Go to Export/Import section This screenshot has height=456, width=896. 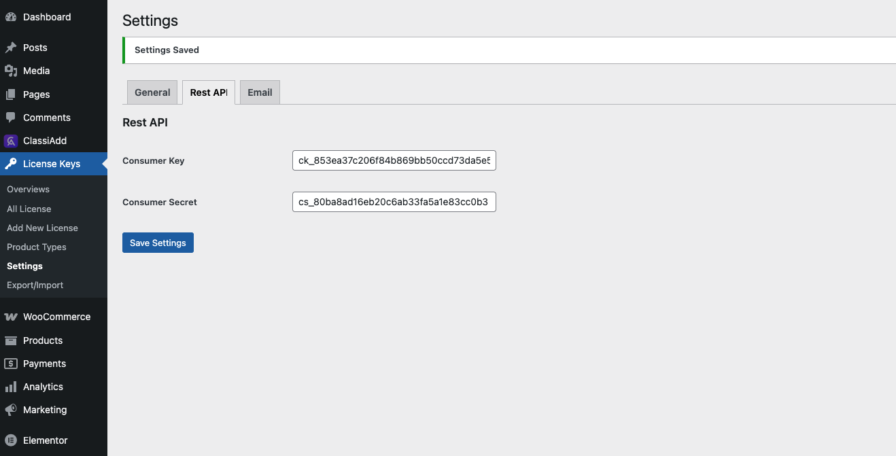click(x=35, y=285)
